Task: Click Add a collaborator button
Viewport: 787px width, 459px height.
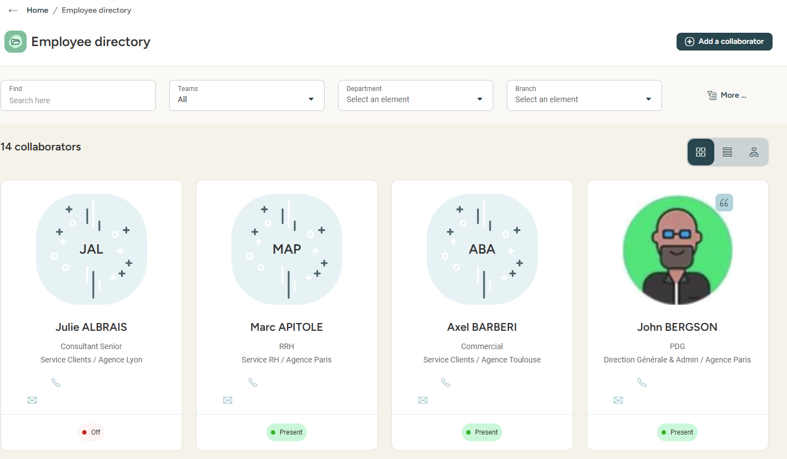Action: (x=724, y=42)
